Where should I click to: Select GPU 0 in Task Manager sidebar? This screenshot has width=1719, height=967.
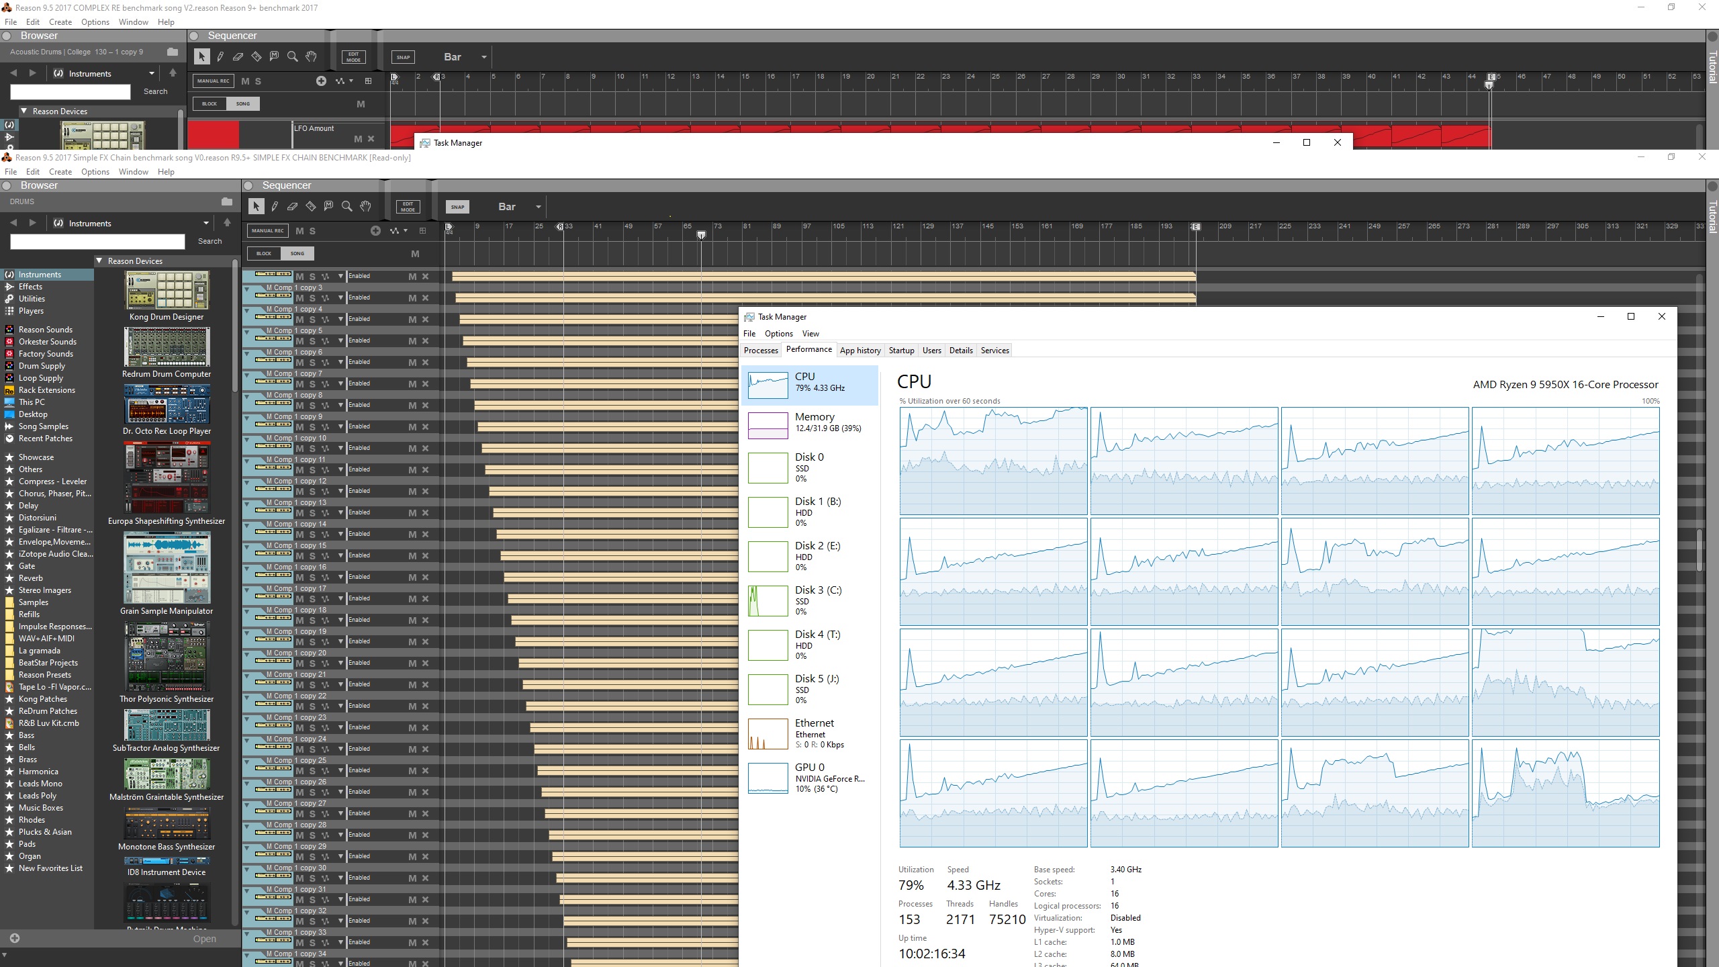[x=810, y=778]
